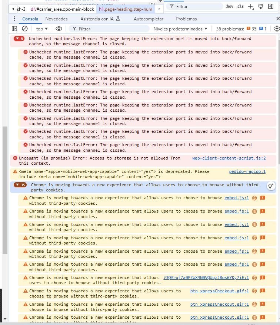Viewport: 280px width, 325px height.
Task: Open web-client-content-script.js:2 source link
Action: (x=229, y=158)
